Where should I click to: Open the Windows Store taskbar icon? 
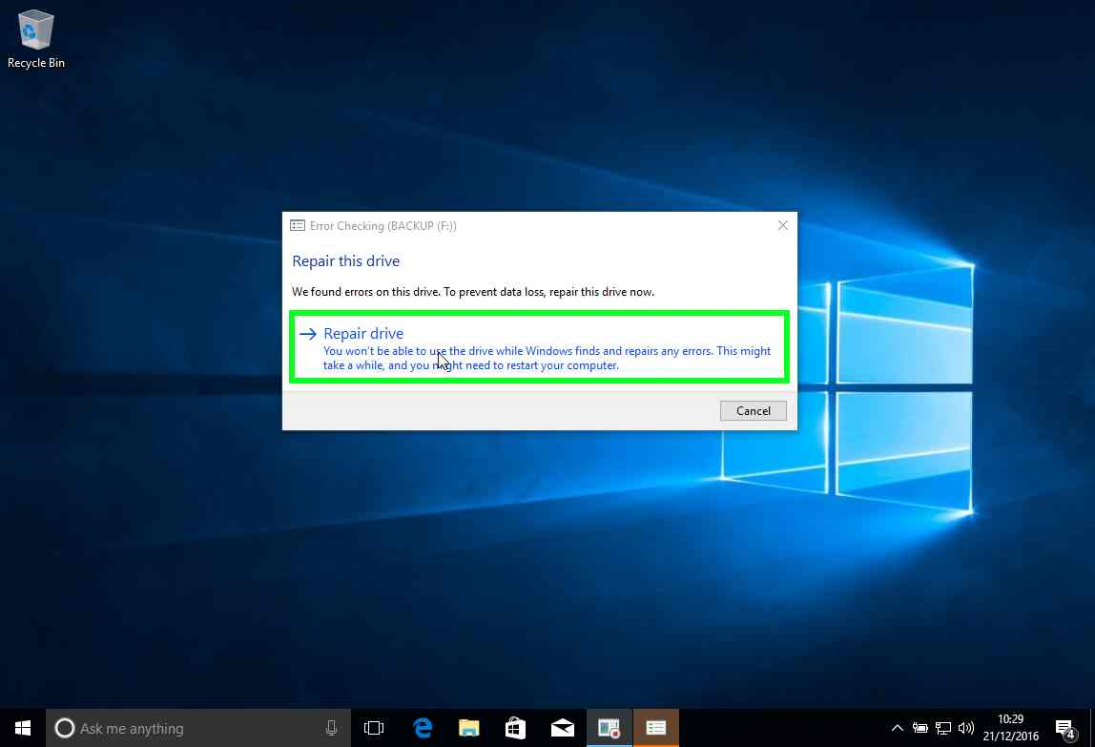[515, 728]
